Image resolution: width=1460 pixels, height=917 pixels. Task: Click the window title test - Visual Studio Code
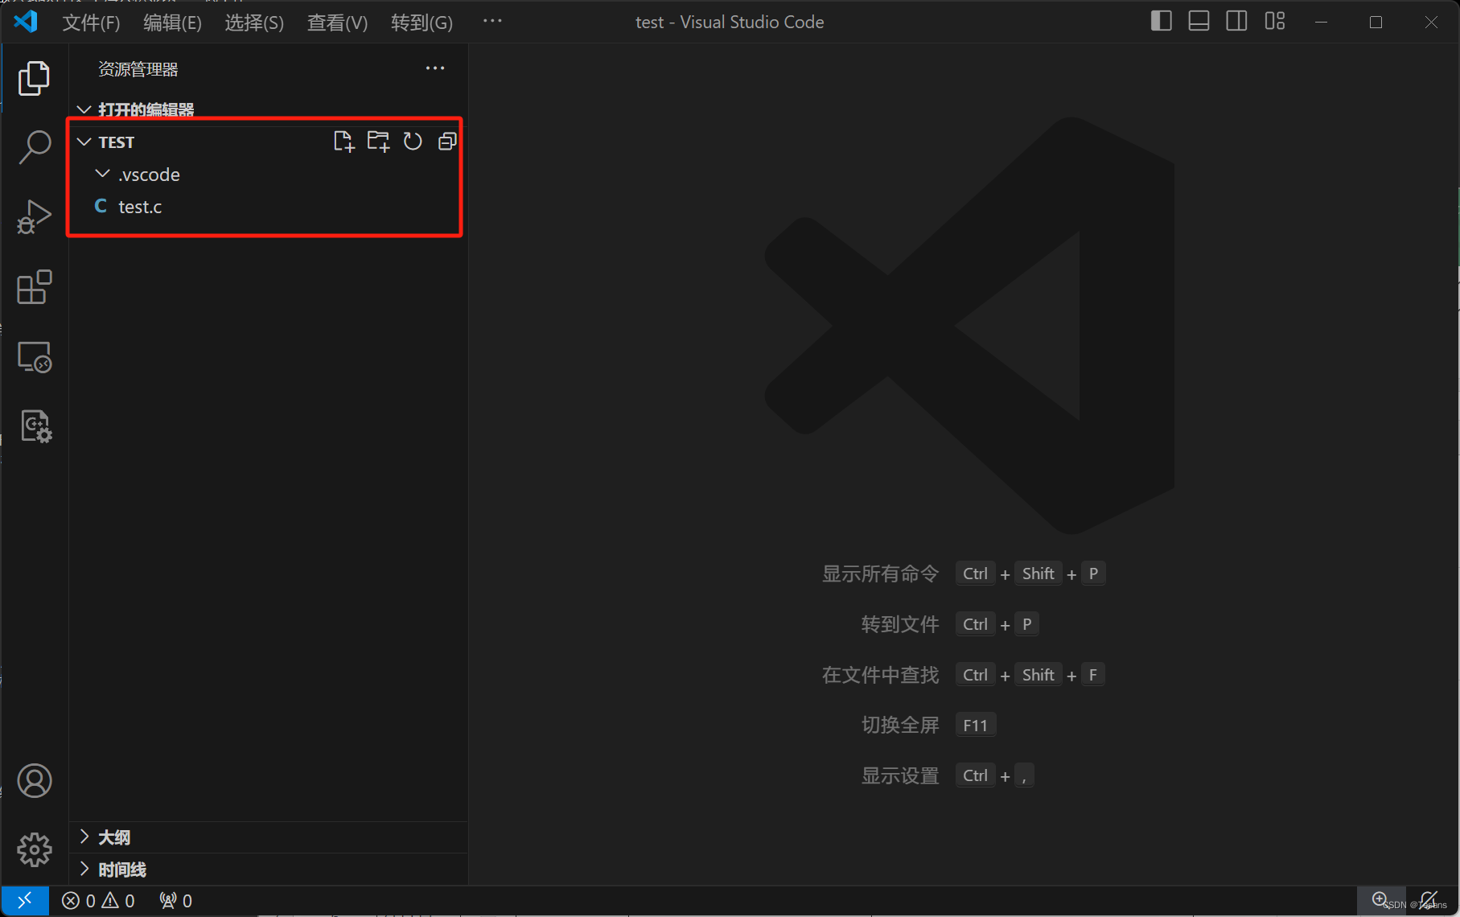click(730, 22)
